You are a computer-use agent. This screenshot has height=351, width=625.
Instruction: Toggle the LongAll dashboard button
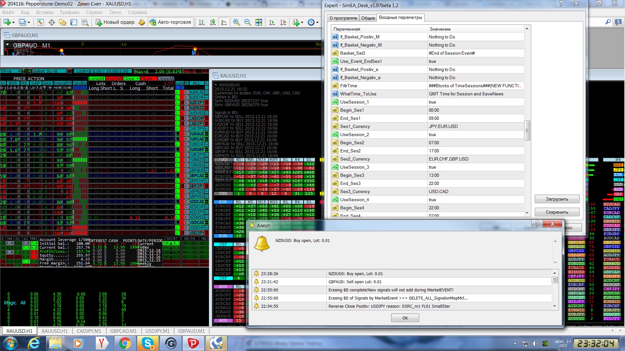[x=97, y=78]
